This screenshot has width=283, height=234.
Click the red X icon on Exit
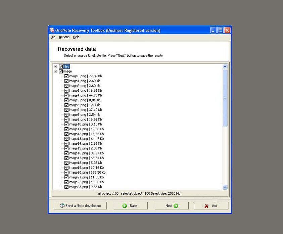(x=206, y=206)
